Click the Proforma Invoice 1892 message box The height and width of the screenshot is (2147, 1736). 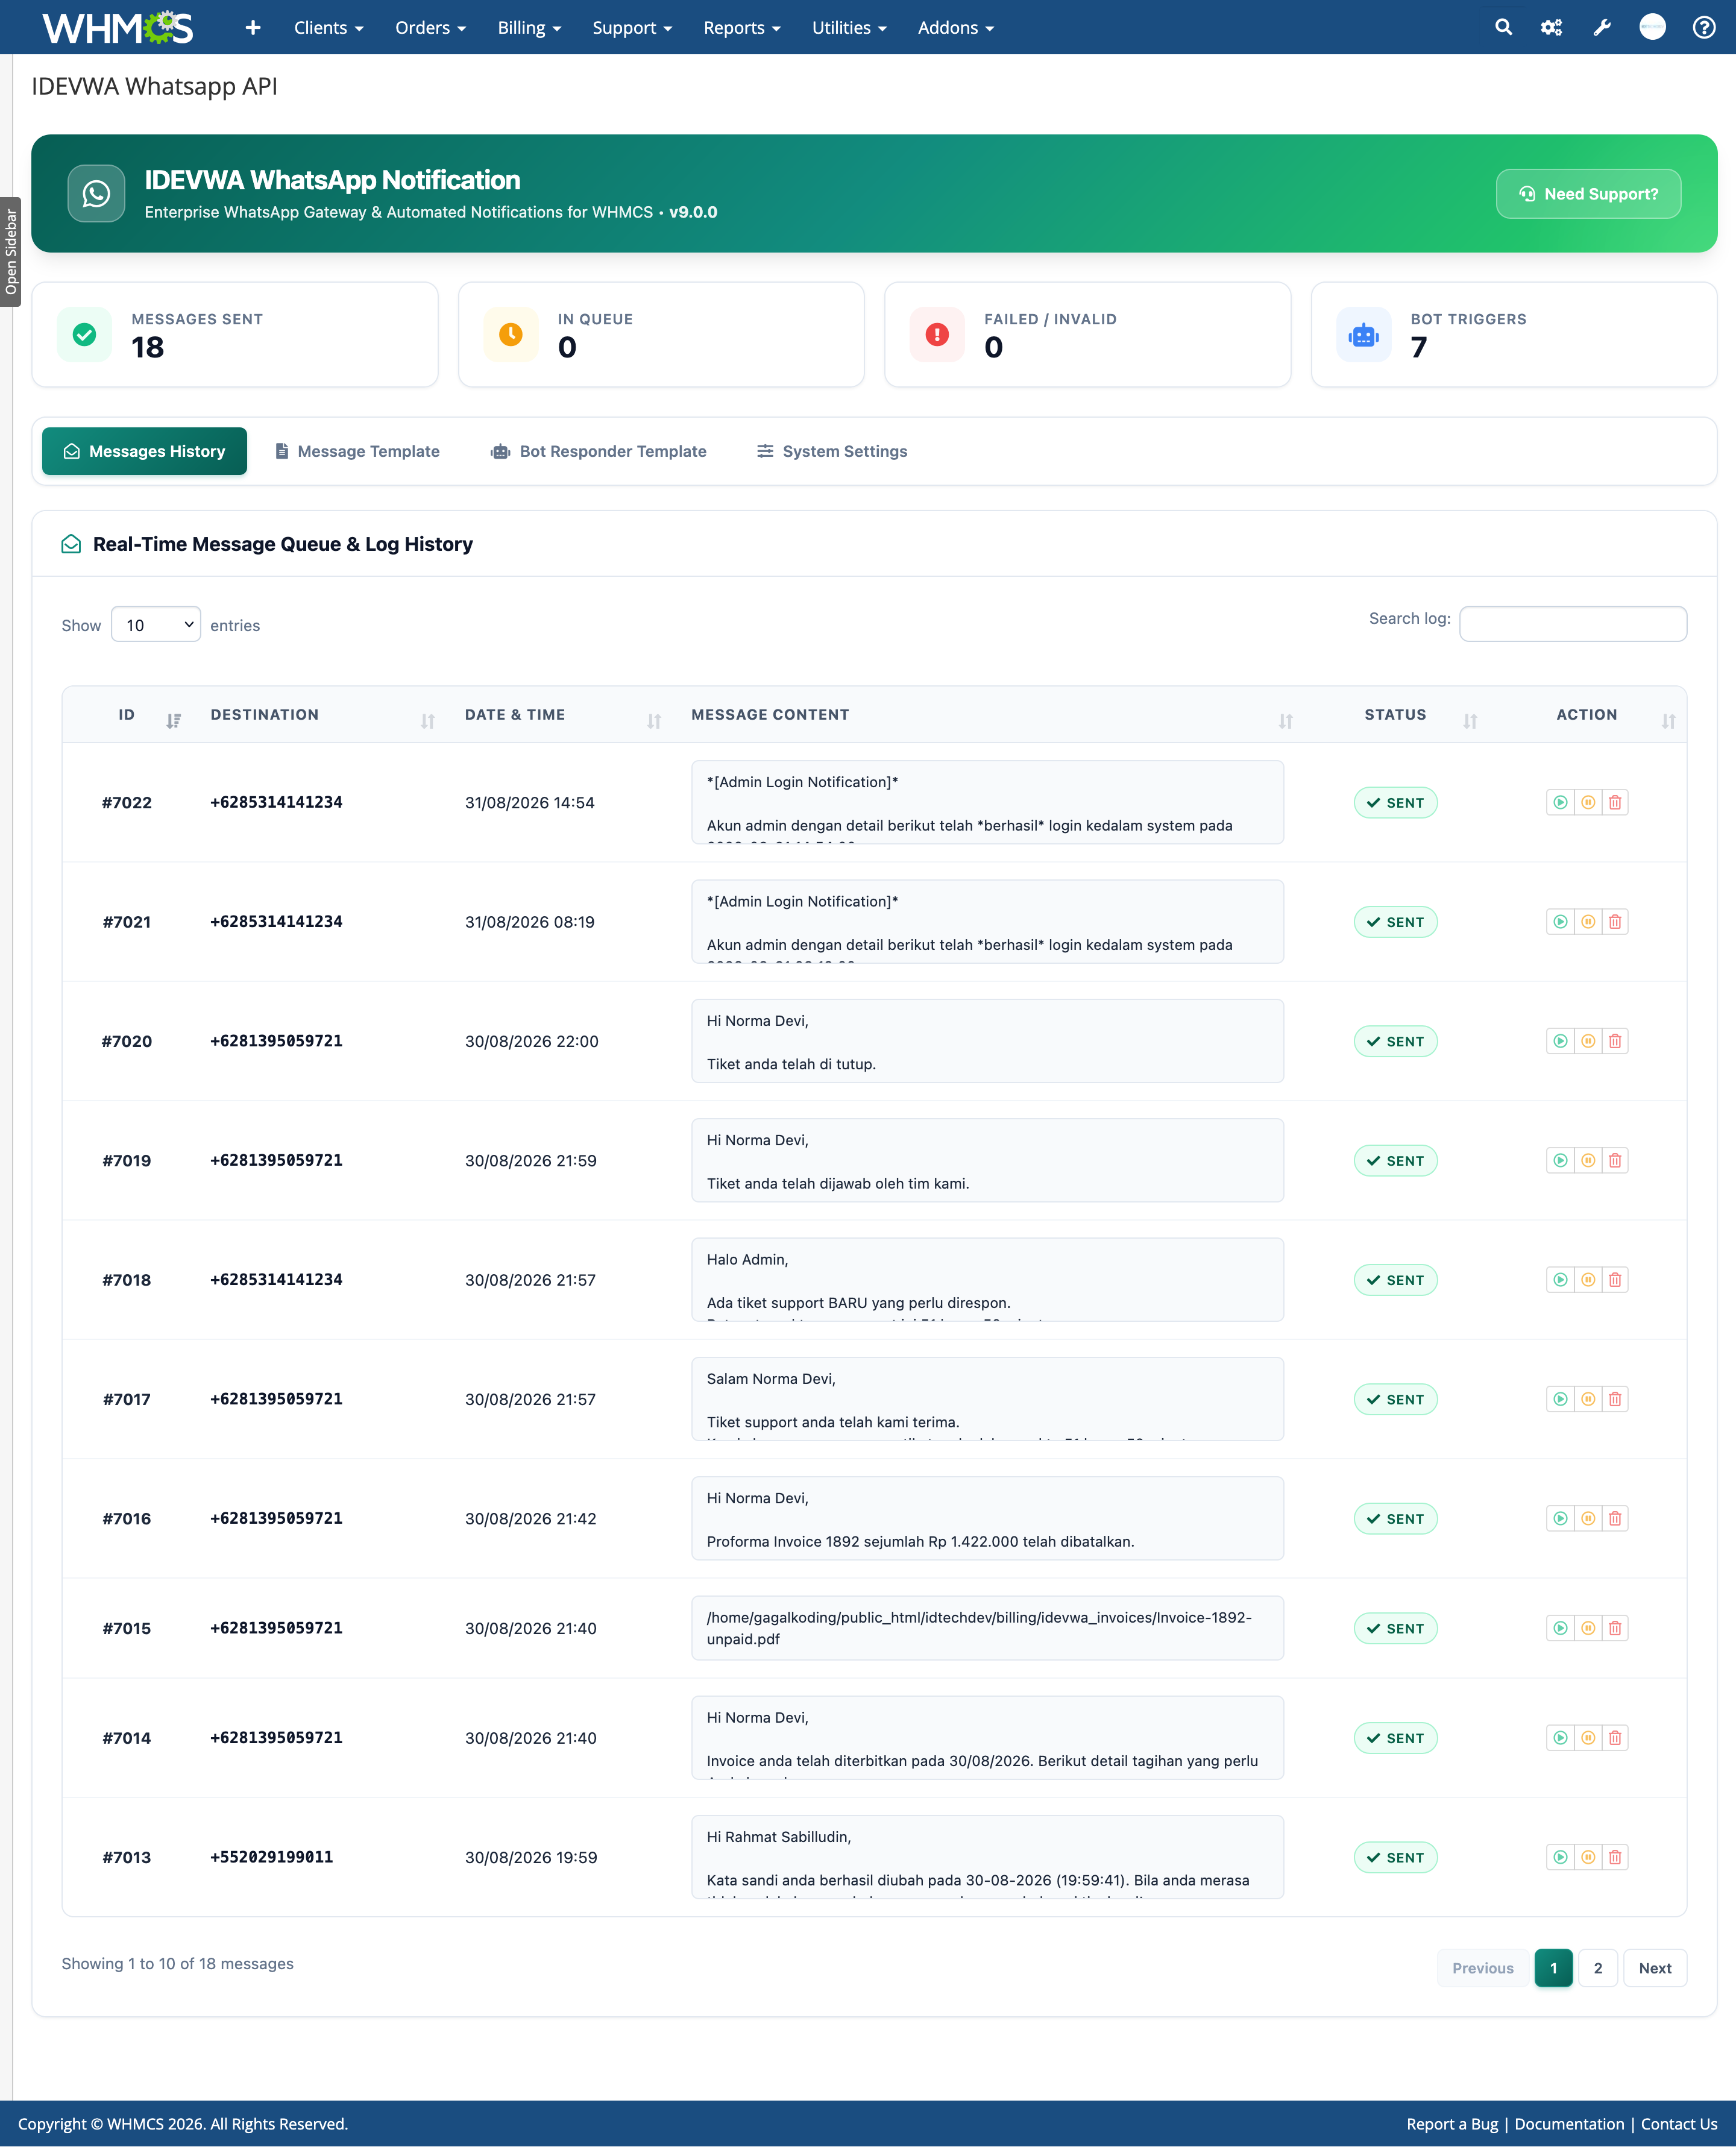987,1518
